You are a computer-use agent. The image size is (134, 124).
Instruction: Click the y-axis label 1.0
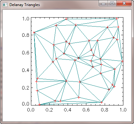25,19
